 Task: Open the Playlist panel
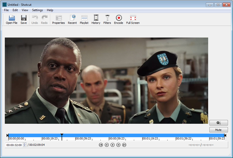tap(84, 20)
